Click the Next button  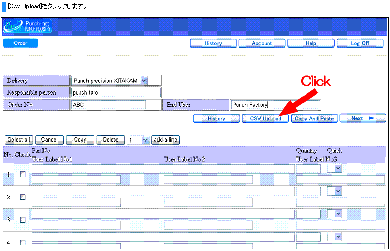tap(363, 118)
